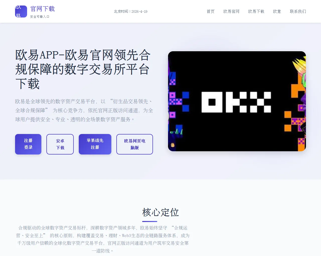Open the 欧意 navigation item
The height and width of the screenshot is (256, 321).
point(277,11)
